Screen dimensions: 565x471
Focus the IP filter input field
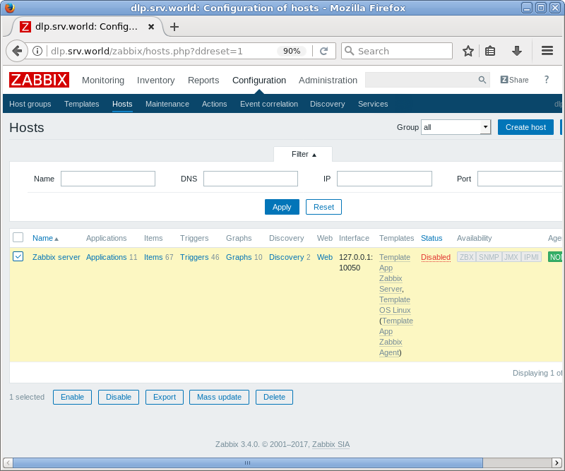(x=384, y=179)
